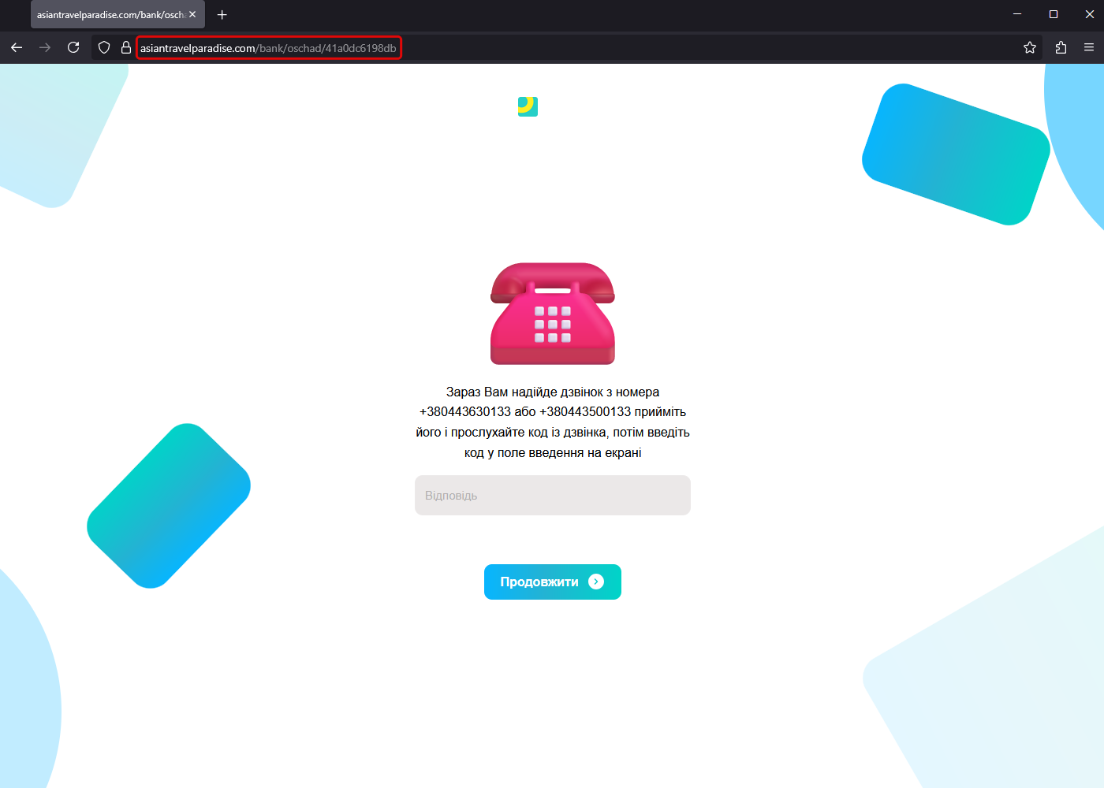Open the hamburger application menu
Image resolution: width=1104 pixels, height=788 pixels.
pyautogui.click(x=1089, y=48)
